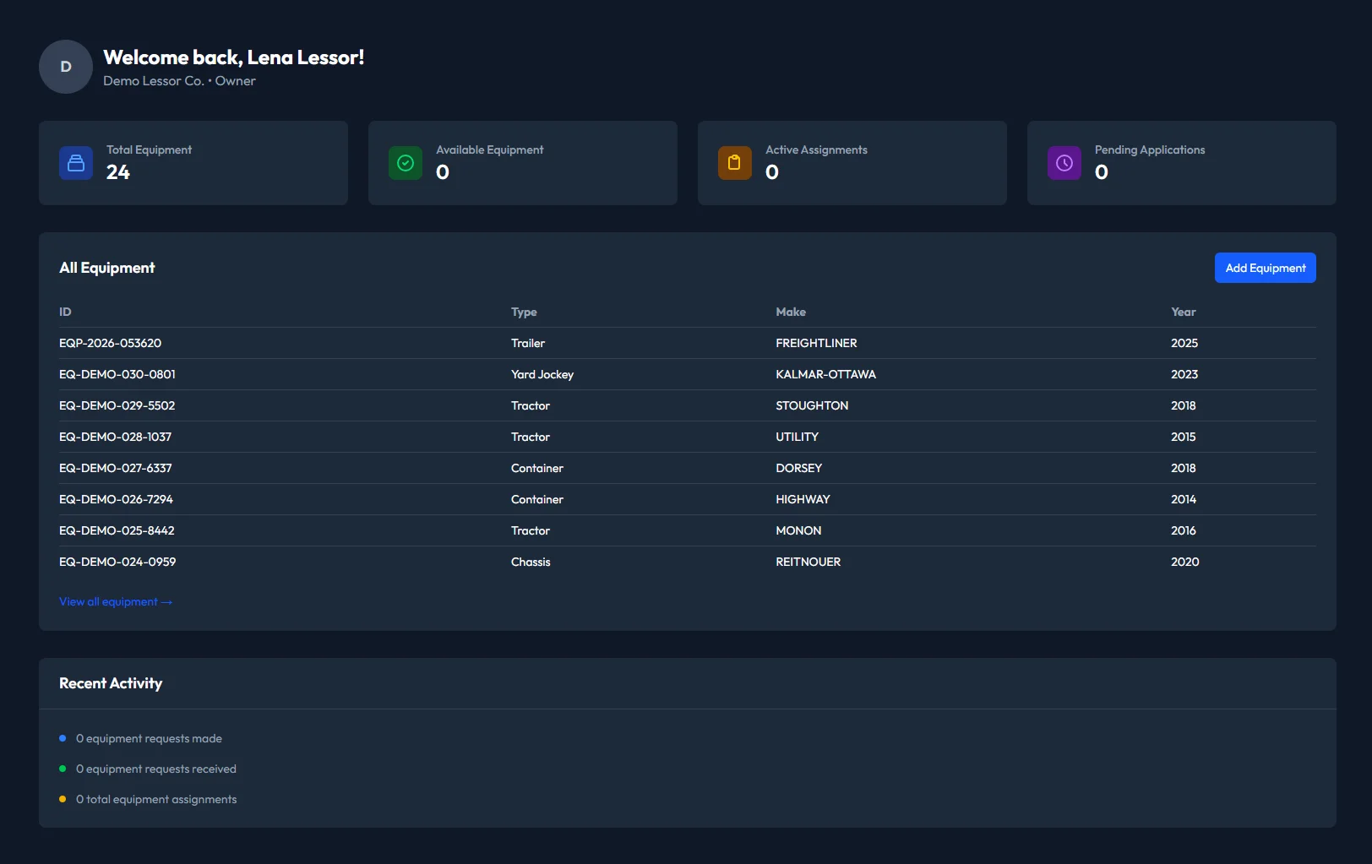
Task: Click the equipment requests received activity item
Action: (156, 769)
